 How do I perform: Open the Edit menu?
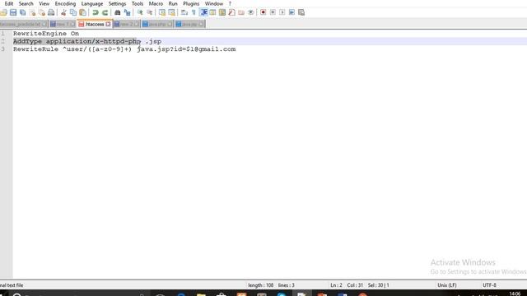(x=9, y=3)
